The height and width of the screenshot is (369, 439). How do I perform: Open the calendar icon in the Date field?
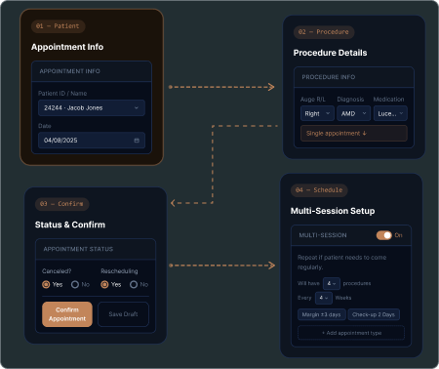tap(137, 141)
